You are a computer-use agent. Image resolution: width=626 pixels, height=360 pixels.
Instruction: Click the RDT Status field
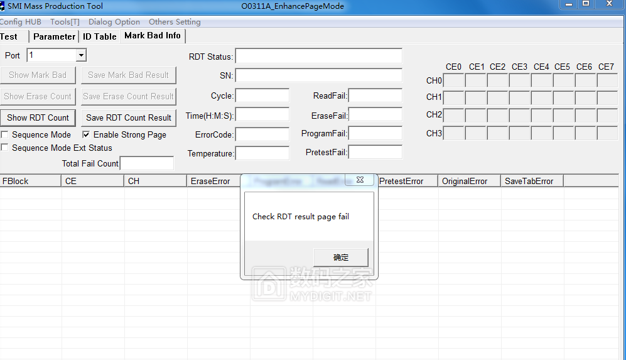(x=318, y=57)
